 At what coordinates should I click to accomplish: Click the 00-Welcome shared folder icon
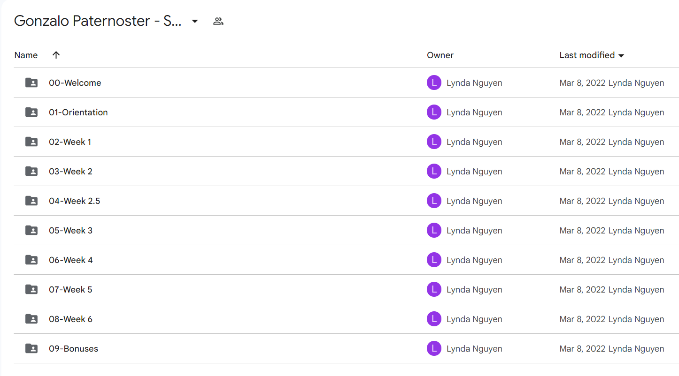(x=31, y=83)
